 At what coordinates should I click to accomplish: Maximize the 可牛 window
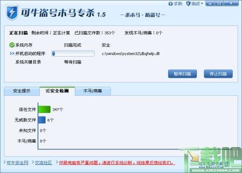219,3
